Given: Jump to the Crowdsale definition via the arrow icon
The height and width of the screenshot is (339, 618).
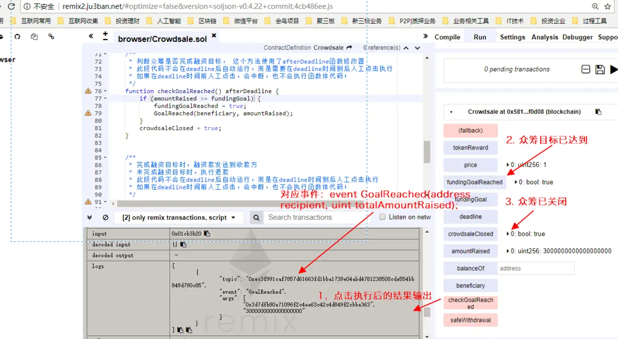Looking at the screenshot, I should pyautogui.click(x=349, y=47).
